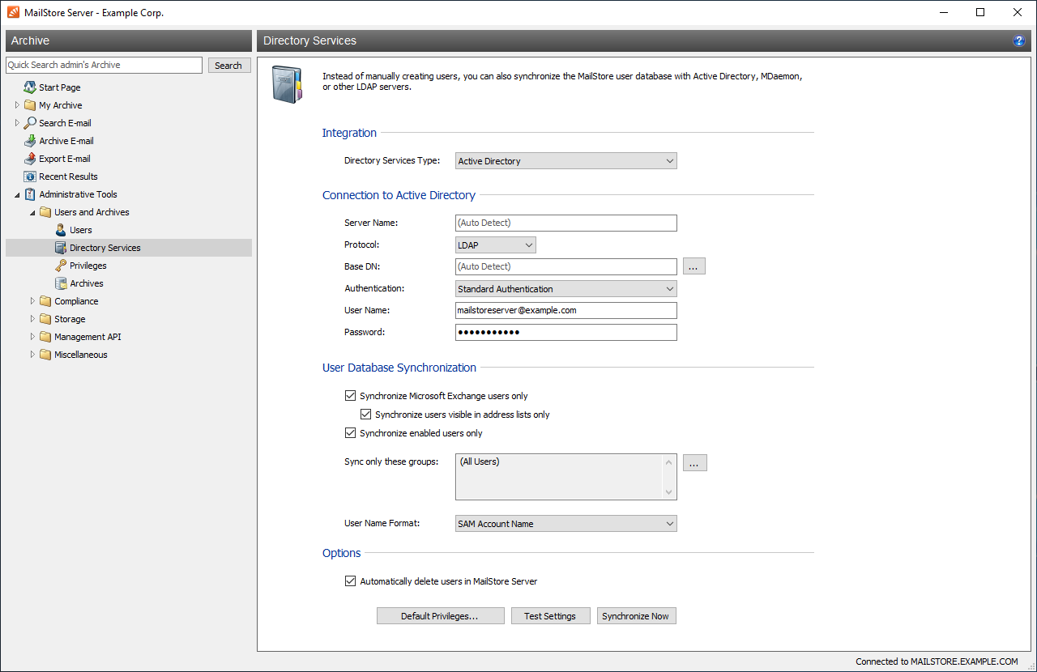Click the Start Page icon

point(30,87)
